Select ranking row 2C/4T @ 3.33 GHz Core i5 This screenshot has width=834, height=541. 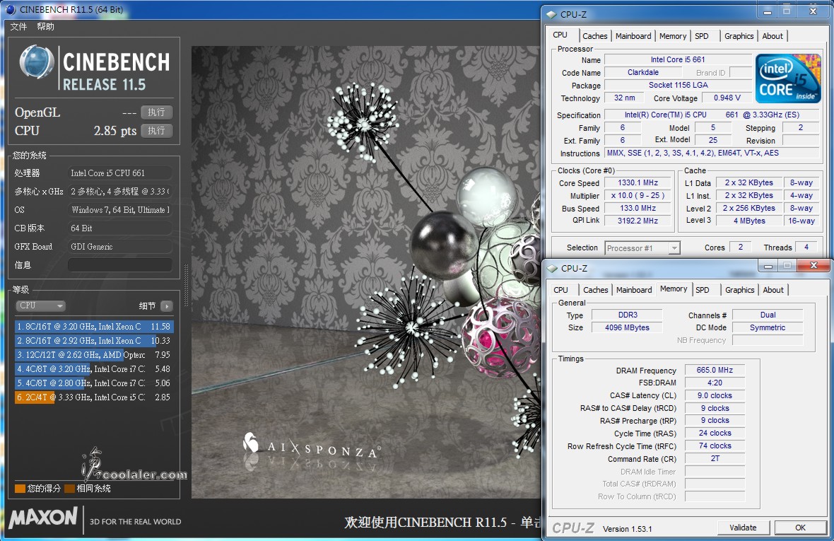tap(94, 397)
